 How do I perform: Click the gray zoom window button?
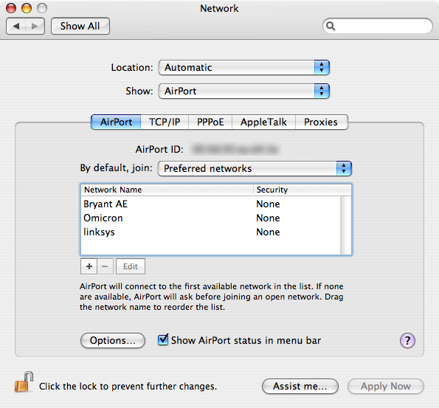point(42,8)
